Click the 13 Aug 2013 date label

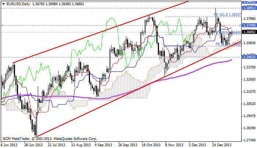click(81, 145)
